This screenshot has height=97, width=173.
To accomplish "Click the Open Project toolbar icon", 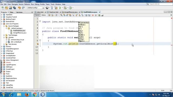I will pos(11,8).
